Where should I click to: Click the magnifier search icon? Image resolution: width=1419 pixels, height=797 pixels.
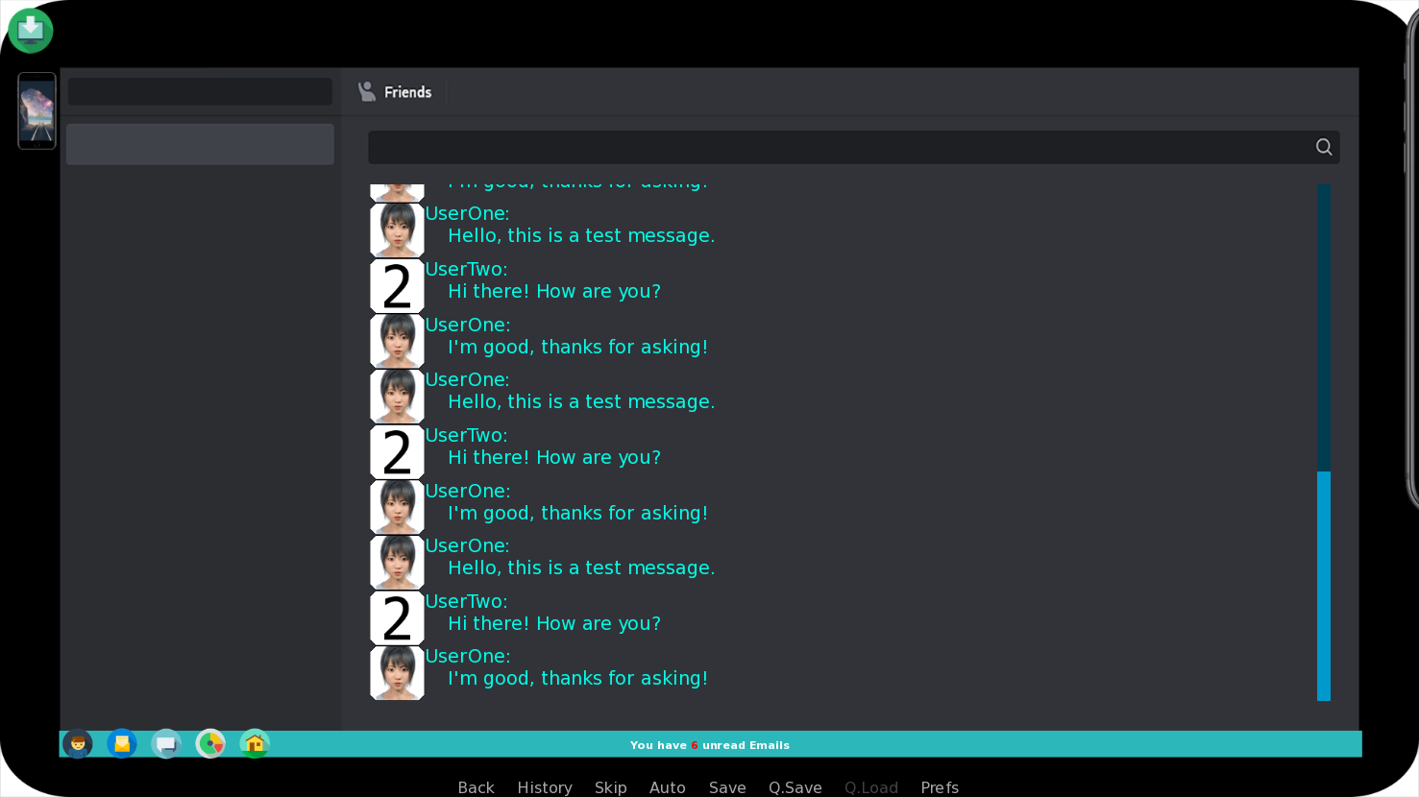click(1324, 147)
